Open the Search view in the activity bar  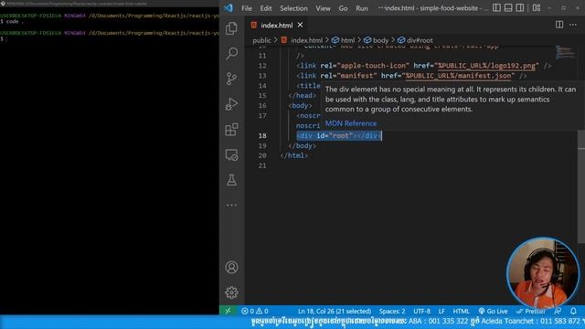(x=231, y=54)
